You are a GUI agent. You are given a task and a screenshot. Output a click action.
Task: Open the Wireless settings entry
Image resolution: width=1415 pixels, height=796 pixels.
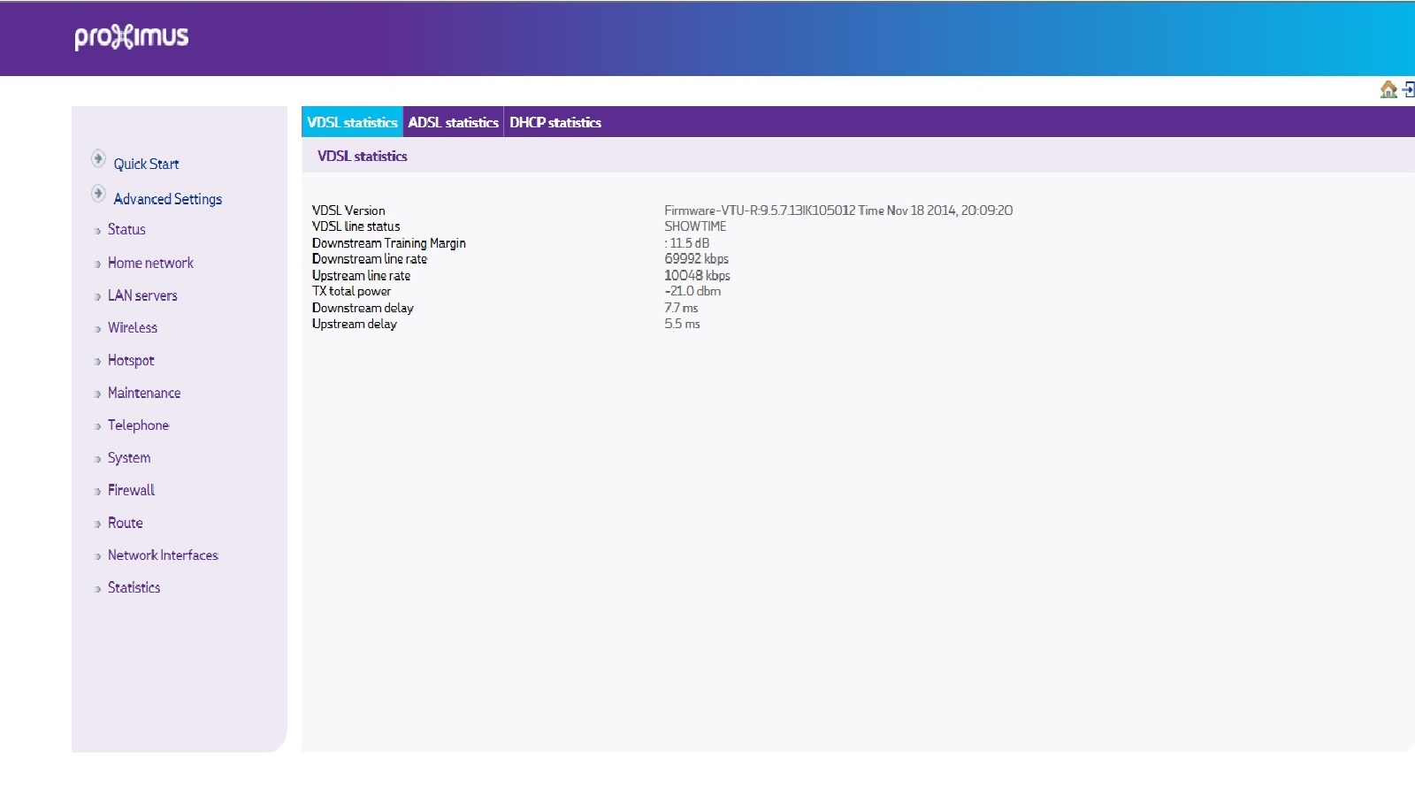(133, 328)
